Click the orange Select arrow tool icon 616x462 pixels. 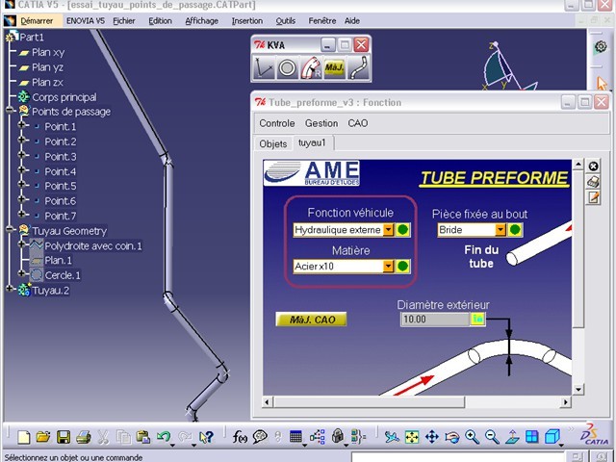click(601, 84)
